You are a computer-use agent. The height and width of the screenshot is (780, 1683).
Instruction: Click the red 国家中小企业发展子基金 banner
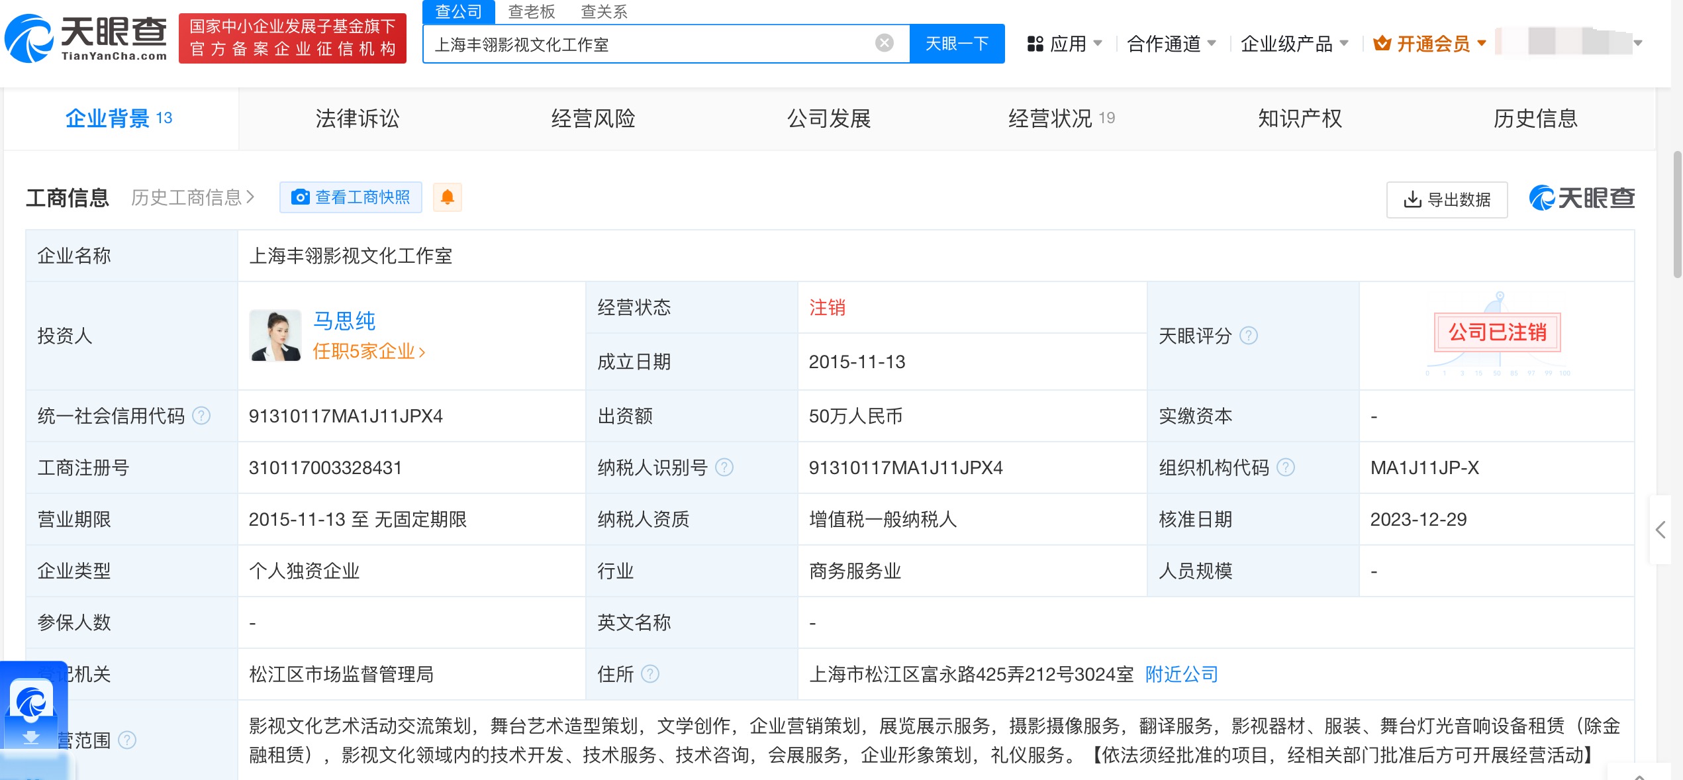tap(292, 38)
